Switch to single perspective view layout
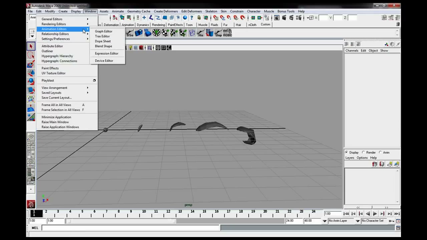Viewport: 427px width, 240px height. pyautogui.click(x=31, y=137)
